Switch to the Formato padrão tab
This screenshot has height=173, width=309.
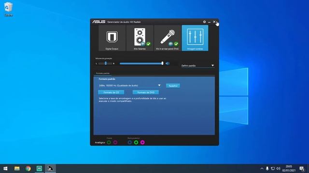102,73
